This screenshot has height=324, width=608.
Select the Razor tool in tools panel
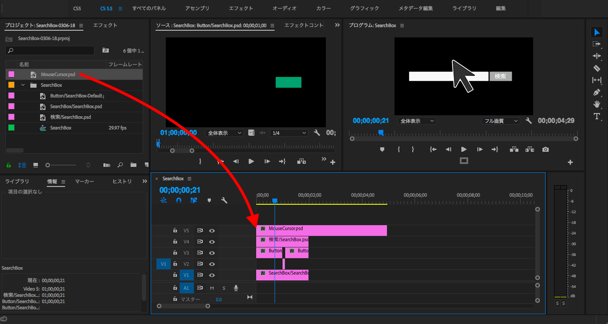coord(596,68)
